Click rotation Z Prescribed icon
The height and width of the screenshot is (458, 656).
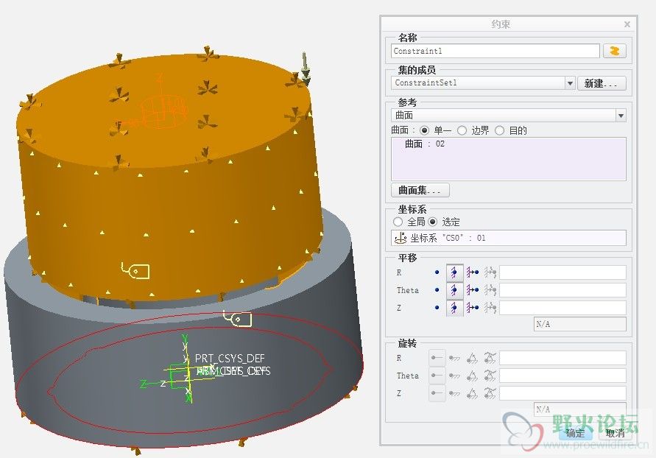click(x=472, y=393)
